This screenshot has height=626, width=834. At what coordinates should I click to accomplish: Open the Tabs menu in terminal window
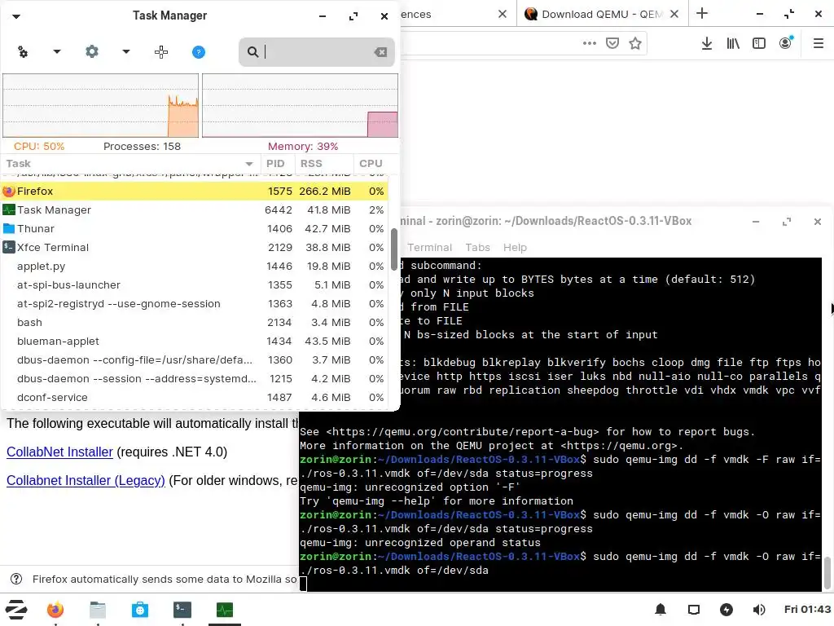pos(477,248)
